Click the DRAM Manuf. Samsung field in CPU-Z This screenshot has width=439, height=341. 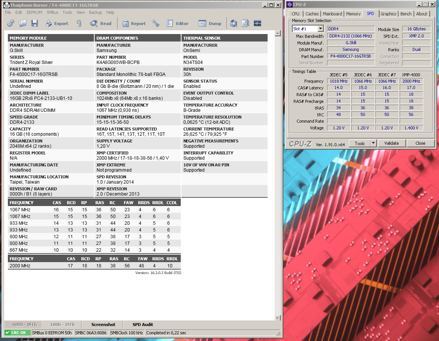point(351,49)
